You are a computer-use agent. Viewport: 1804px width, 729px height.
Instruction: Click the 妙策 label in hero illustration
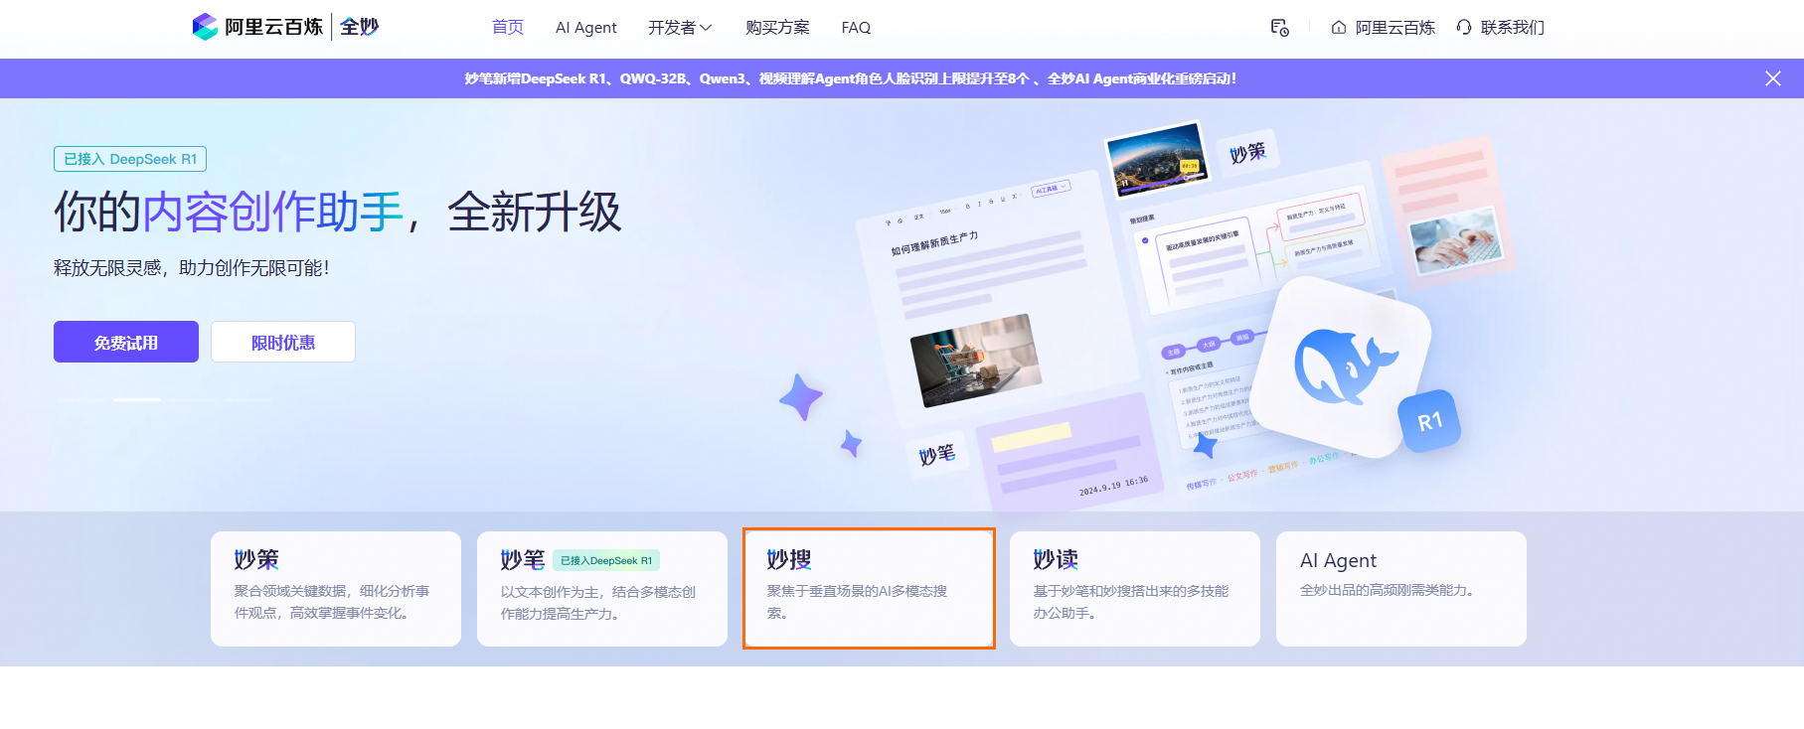coord(1247,153)
